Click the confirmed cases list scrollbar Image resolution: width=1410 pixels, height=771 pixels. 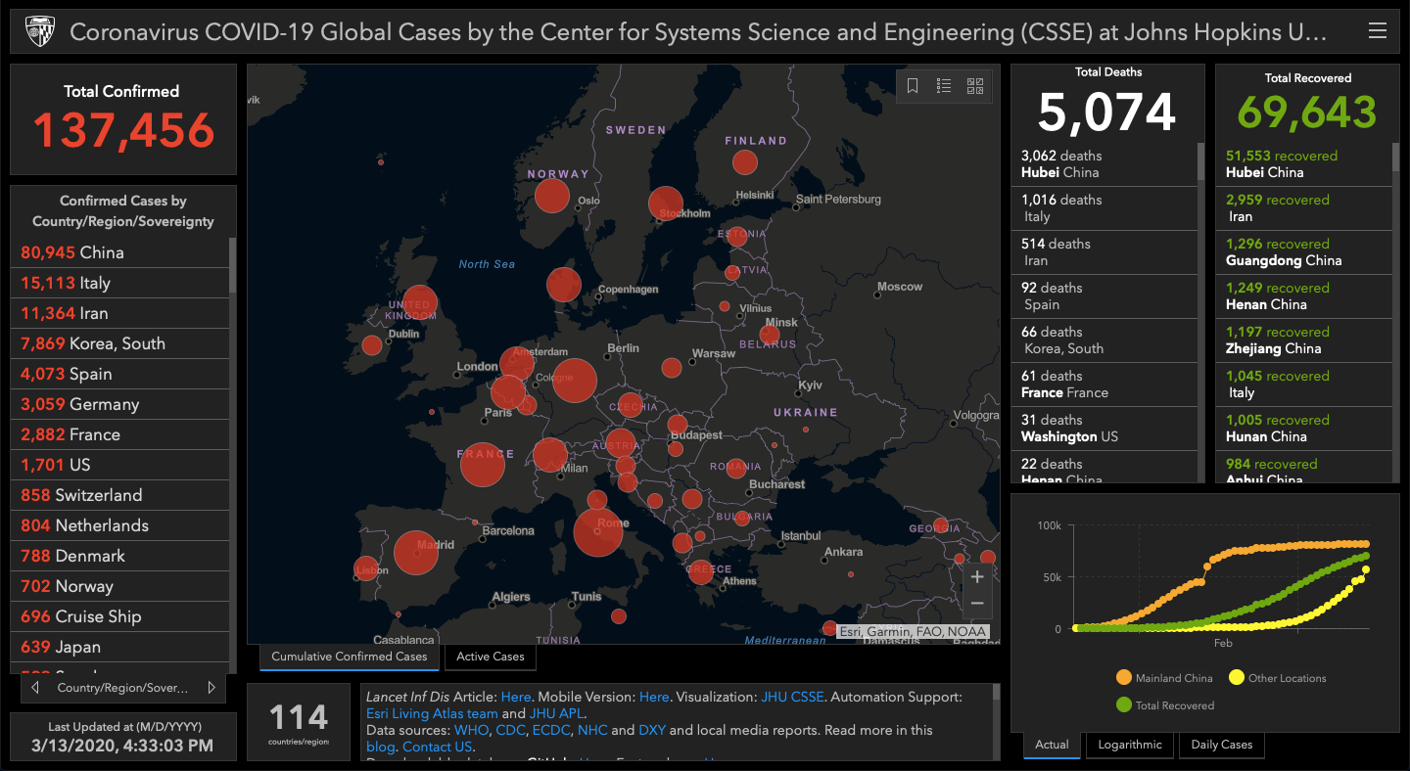[x=232, y=264]
